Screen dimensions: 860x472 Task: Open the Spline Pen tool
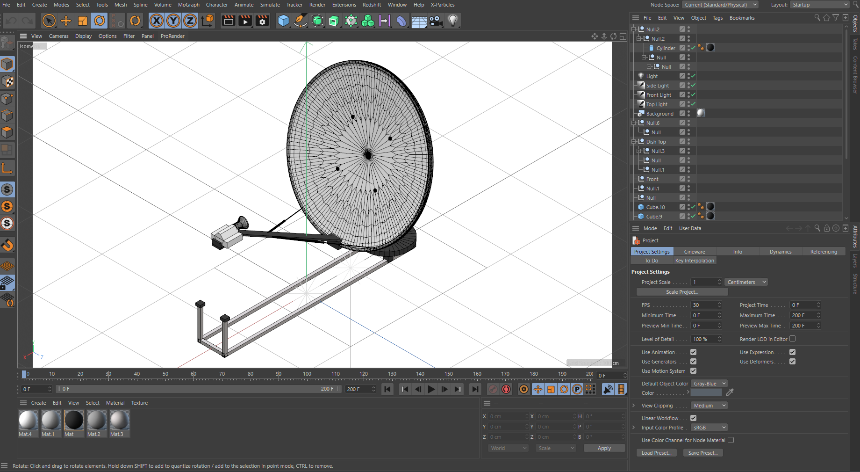(x=300, y=21)
